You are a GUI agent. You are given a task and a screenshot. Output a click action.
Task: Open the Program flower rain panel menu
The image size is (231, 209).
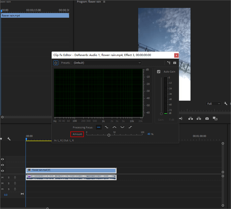tap(104, 2)
